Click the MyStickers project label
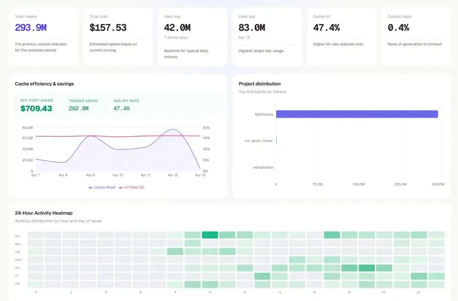Viewport: 458px width, 301px height. point(264,114)
